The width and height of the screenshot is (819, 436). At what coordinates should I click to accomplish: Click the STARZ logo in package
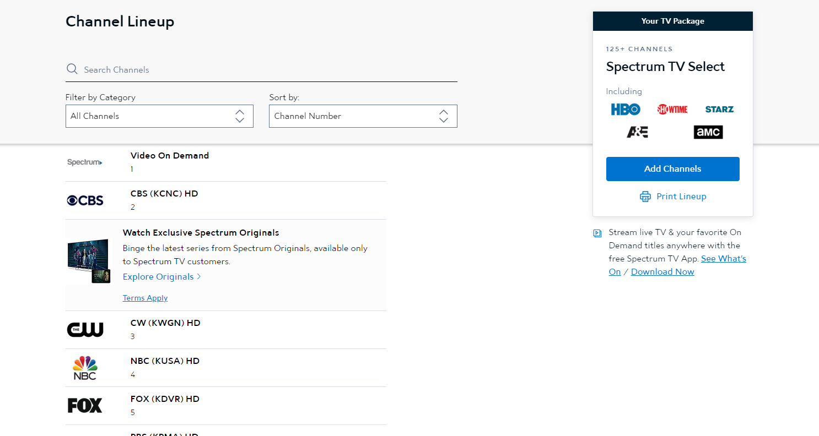[x=719, y=109]
